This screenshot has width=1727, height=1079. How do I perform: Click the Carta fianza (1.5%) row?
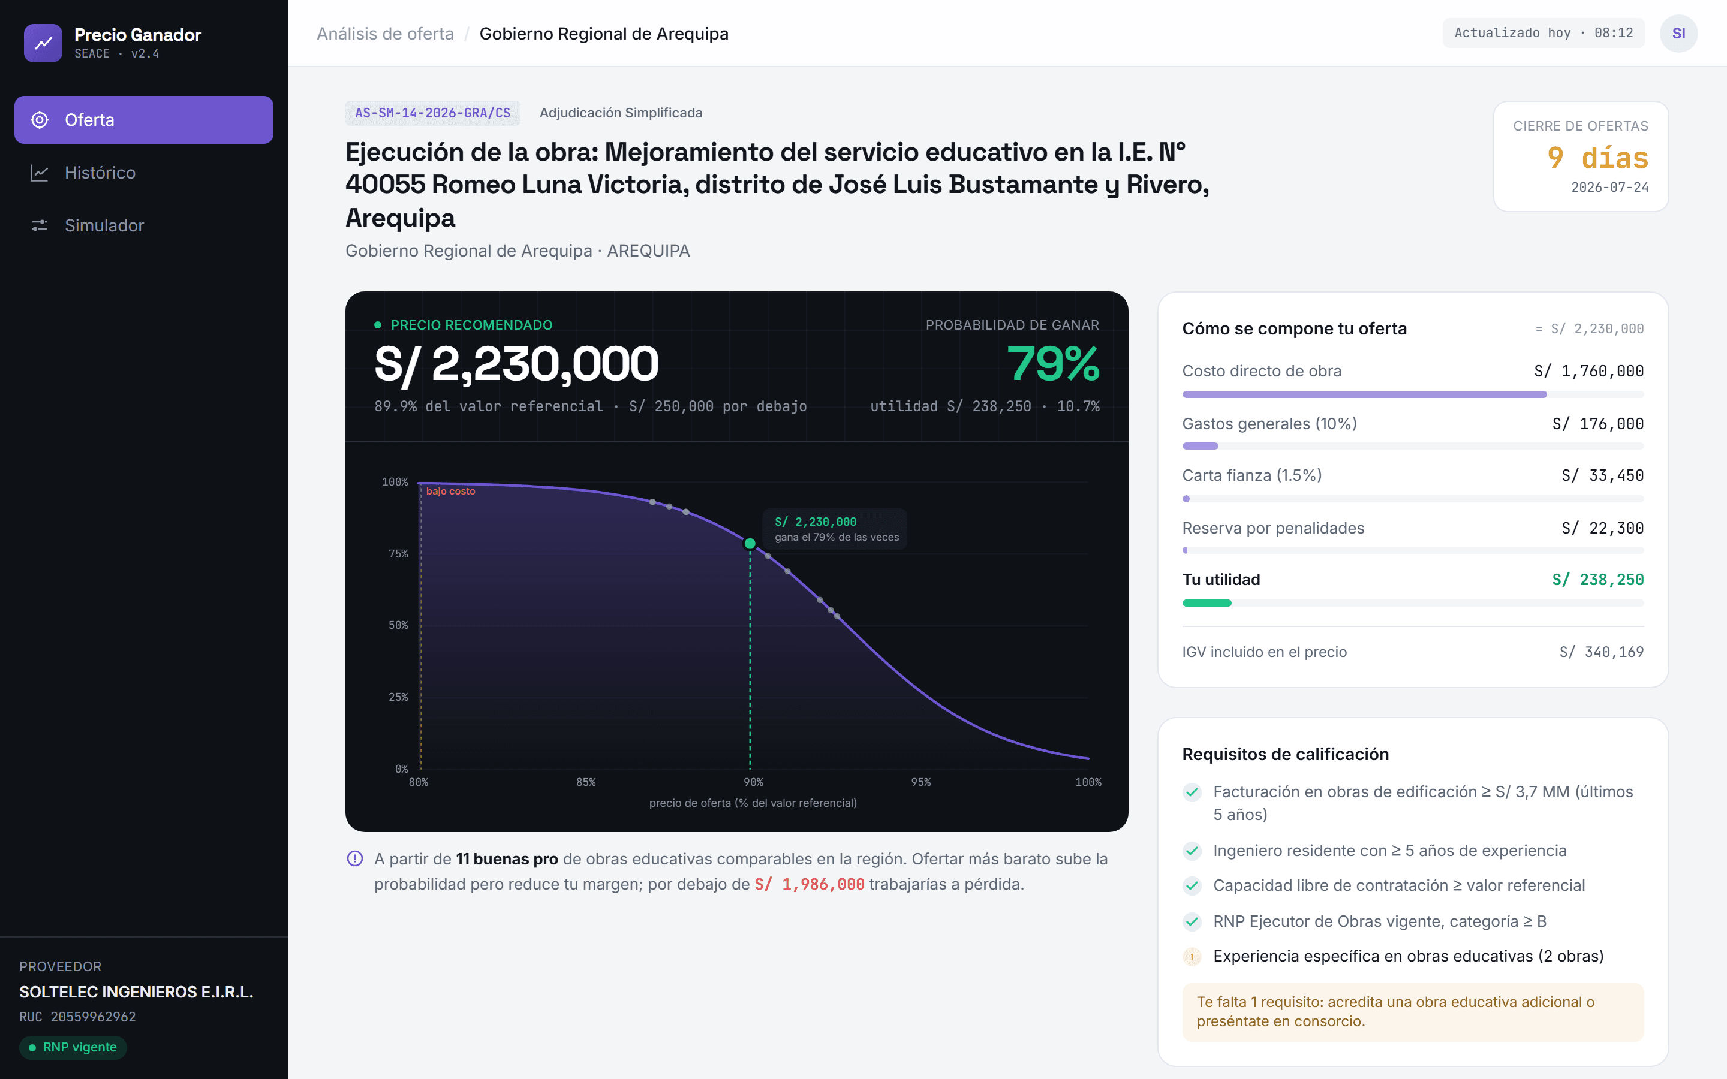click(1413, 484)
